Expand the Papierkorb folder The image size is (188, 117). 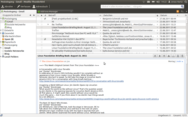coord(1,42)
